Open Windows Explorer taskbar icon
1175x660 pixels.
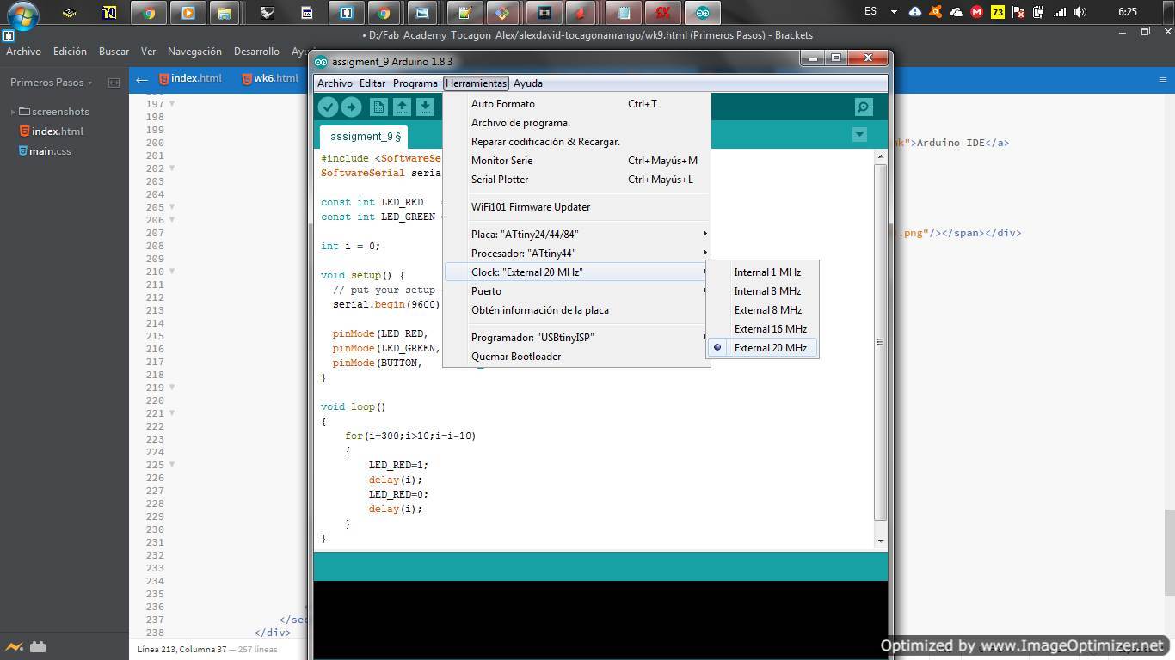(224, 13)
